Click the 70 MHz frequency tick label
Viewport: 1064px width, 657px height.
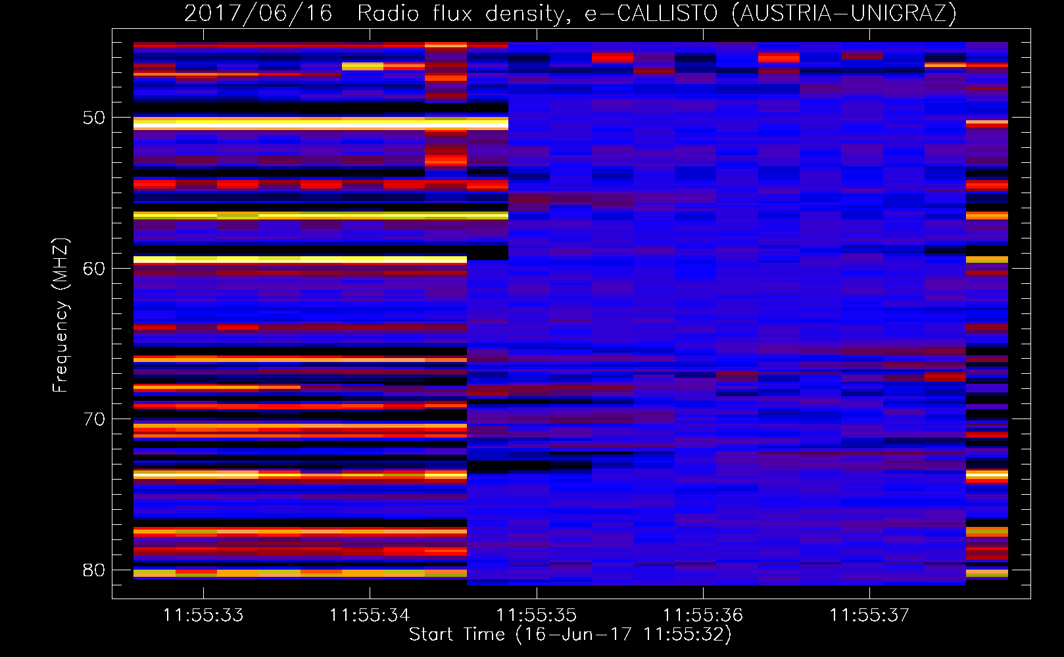(94, 419)
